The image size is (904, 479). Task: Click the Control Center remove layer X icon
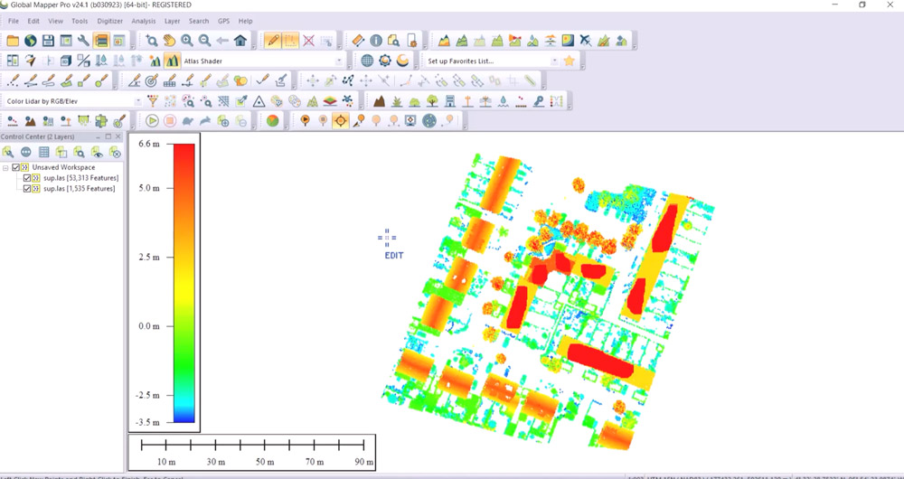116,152
